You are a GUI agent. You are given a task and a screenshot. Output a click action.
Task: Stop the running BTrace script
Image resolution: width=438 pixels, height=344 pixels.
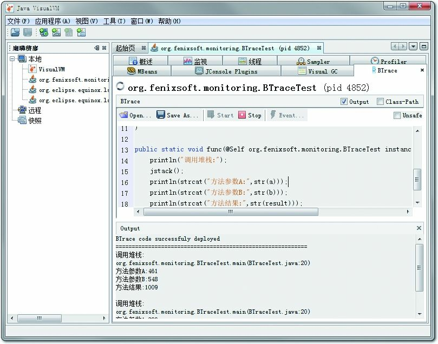pyautogui.click(x=250, y=115)
